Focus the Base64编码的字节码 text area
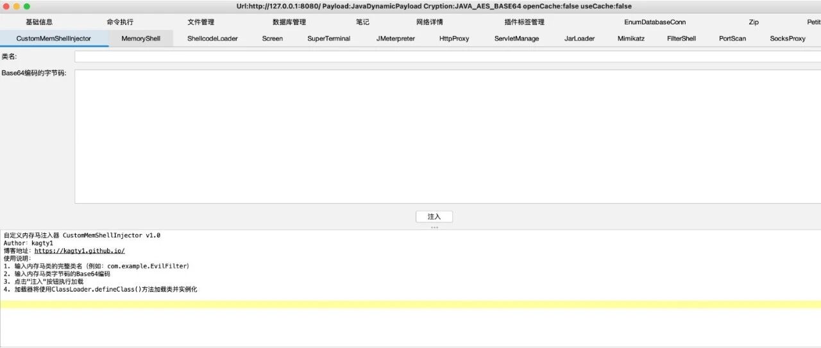821x348 pixels. click(x=448, y=137)
